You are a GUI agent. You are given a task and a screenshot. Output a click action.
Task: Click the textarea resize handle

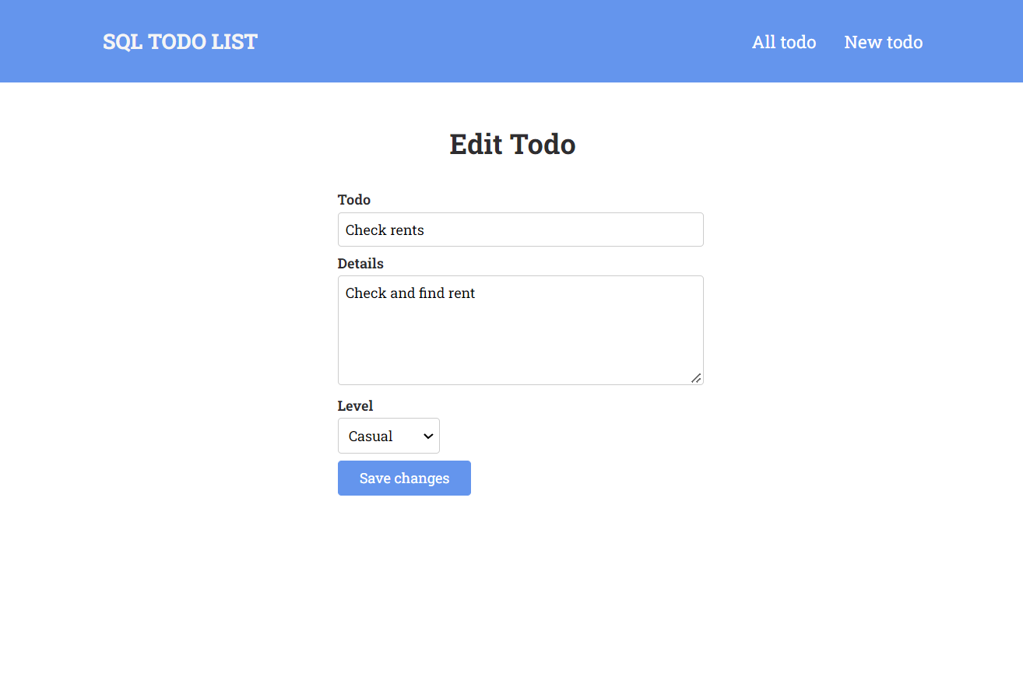696,379
